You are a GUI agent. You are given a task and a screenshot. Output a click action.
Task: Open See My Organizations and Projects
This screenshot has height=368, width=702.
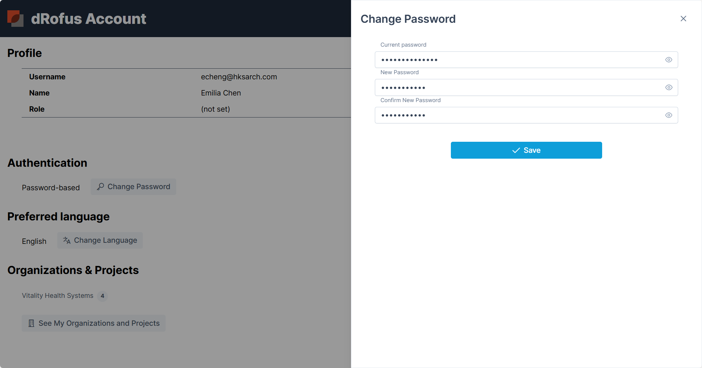point(94,323)
